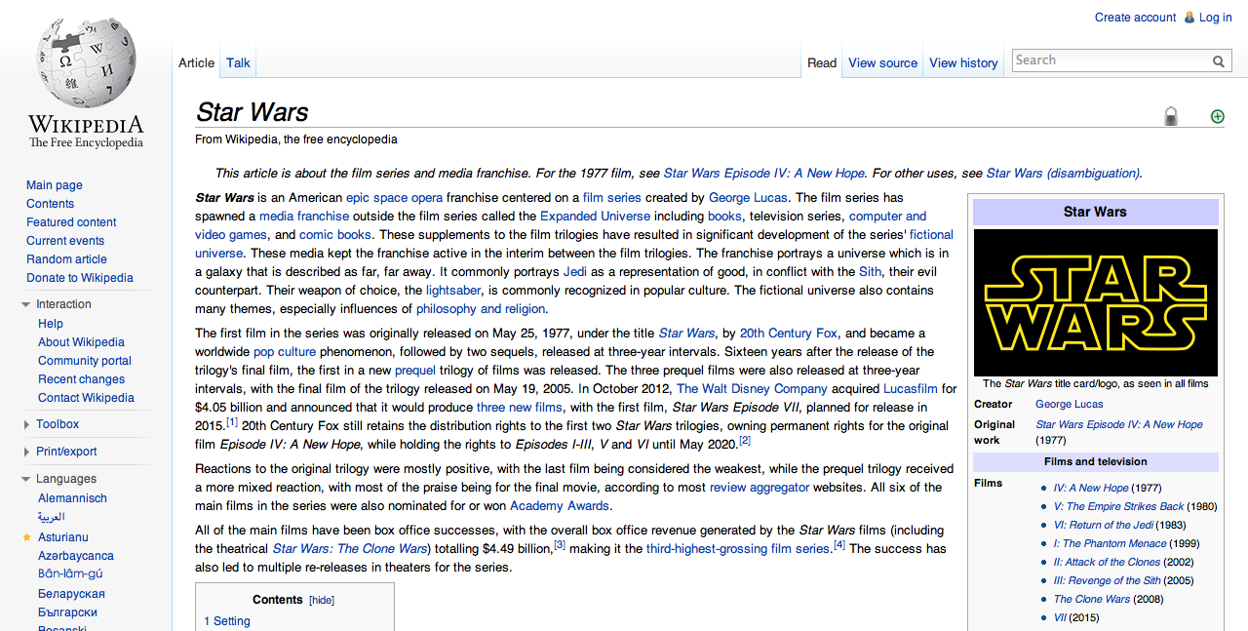Go to contents entry 1 Setting

tap(227, 621)
